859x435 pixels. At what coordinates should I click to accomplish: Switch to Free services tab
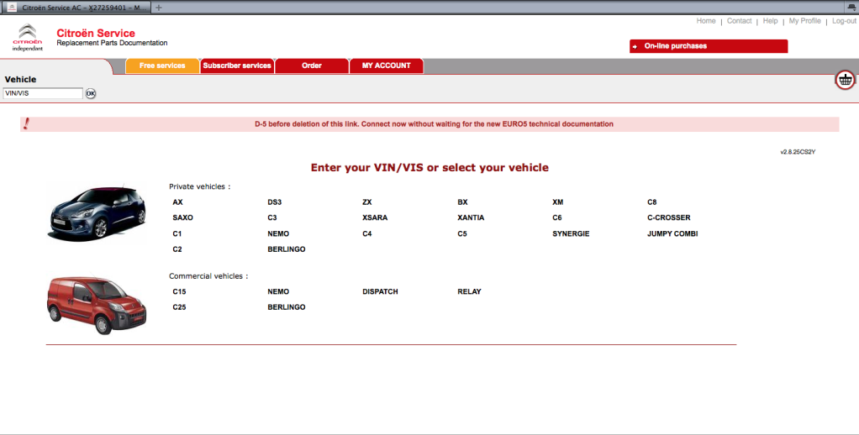pyautogui.click(x=162, y=66)
